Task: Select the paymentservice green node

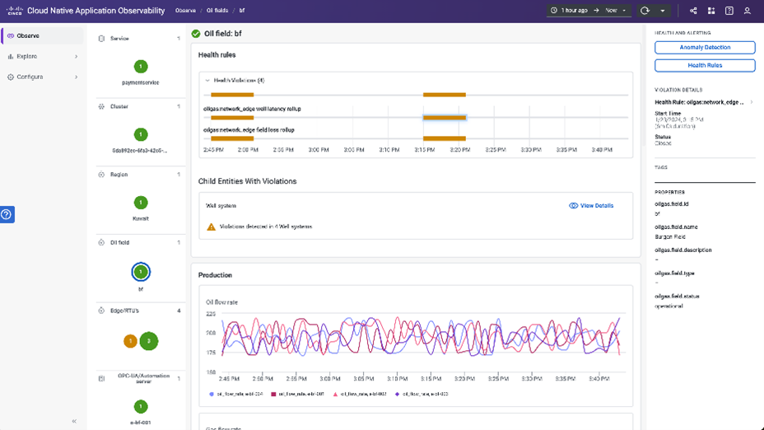Action: point(141,67)
